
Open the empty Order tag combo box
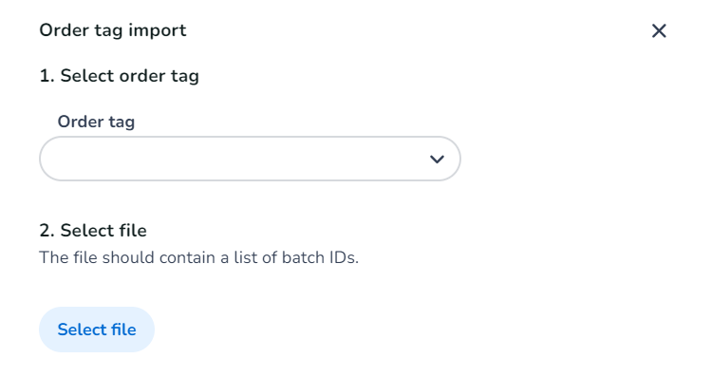[250, 159]
